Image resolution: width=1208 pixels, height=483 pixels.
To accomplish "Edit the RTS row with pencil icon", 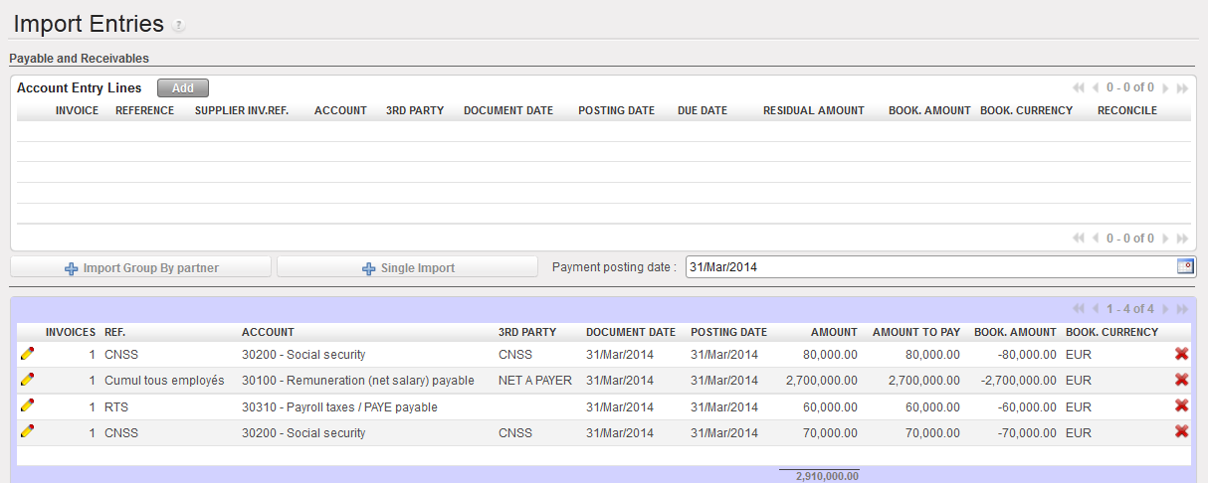I will (27, 405).
